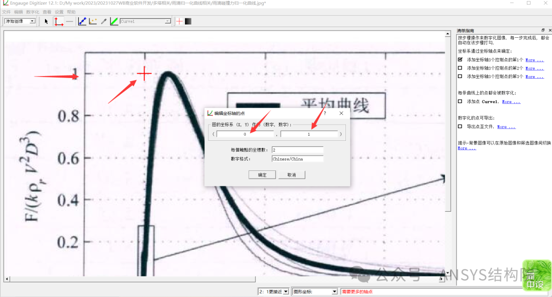Activate the Axis Point tool
This screenshot has width=552, height=297.
coord(58,21)
